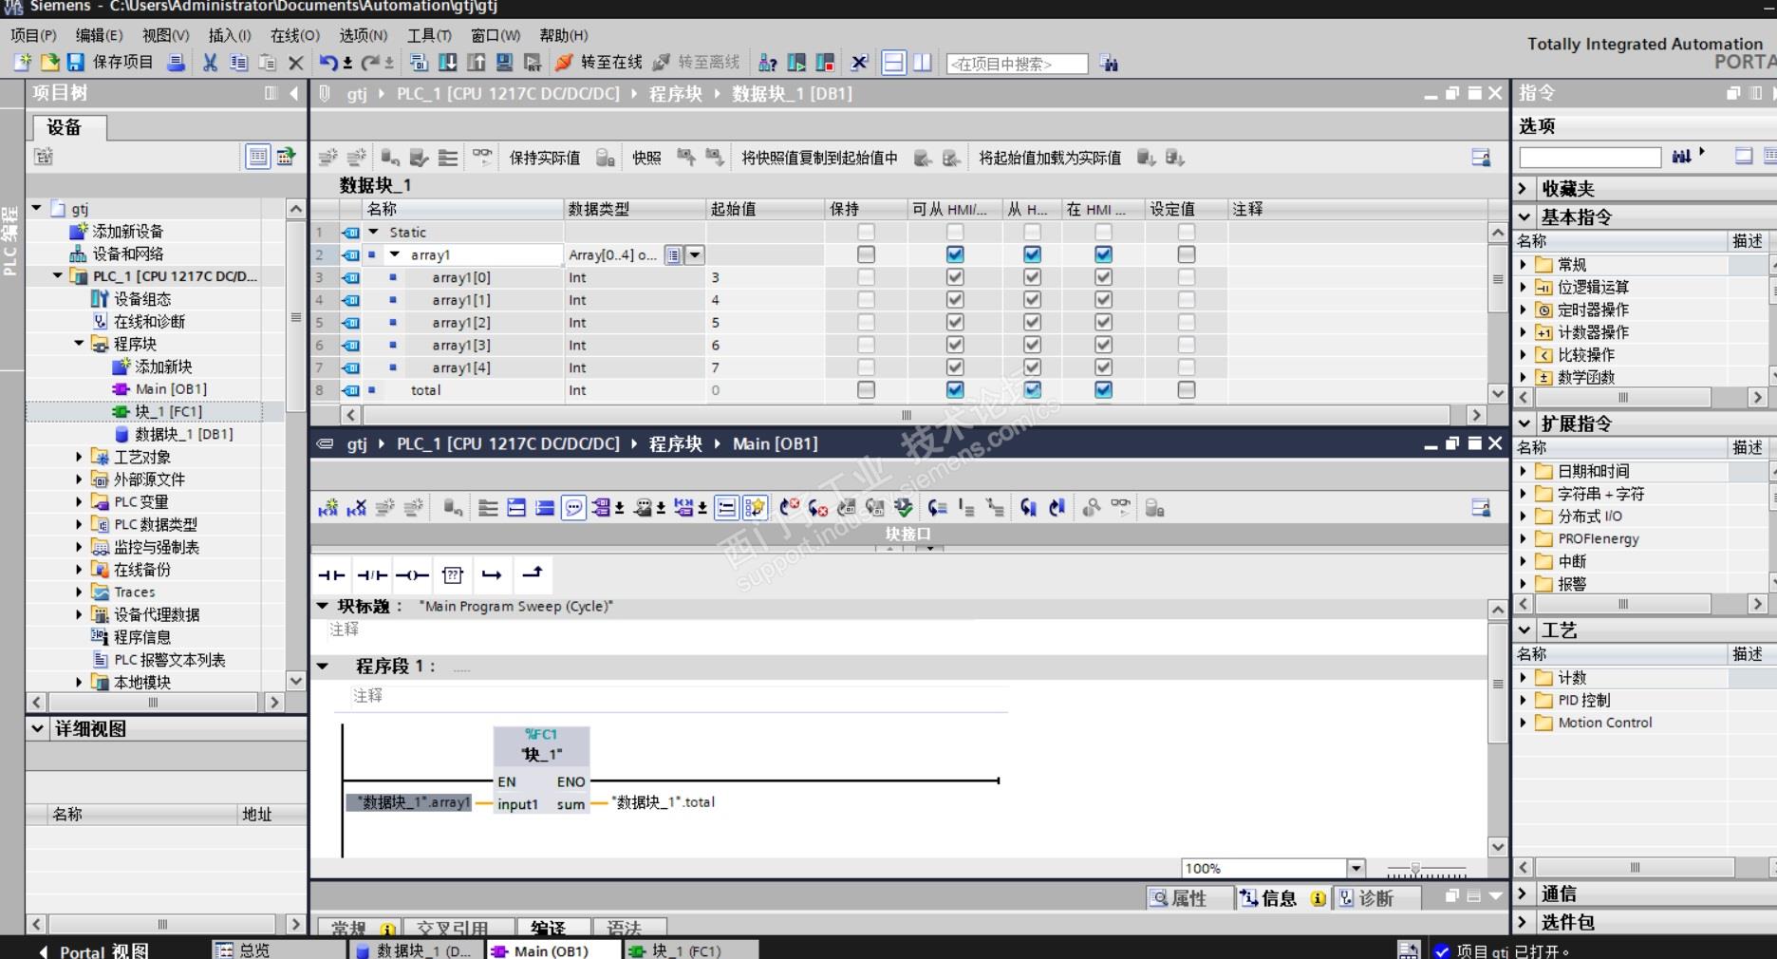Toggle 可从HMI accessible checkbox for array1
Viewport: 1777px width, 959px height.
pyautogui.click(x=955, y=254)
